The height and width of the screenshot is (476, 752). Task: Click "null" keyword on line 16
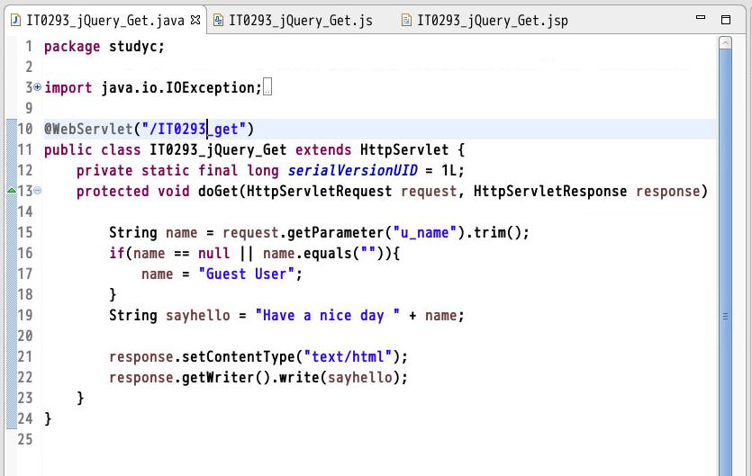click(x=214, y=253)
